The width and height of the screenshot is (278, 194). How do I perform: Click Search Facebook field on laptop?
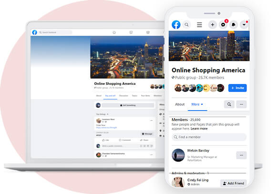click(x=55, y=32)
